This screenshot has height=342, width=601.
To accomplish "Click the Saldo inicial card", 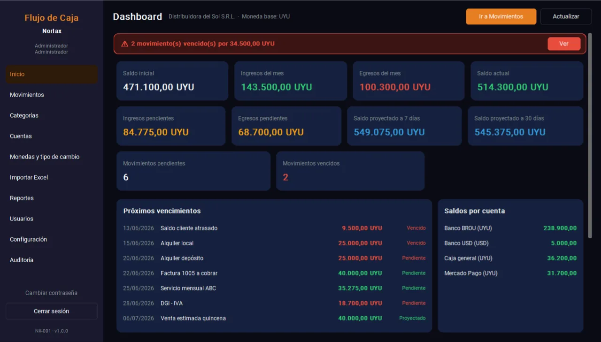I will tap(172, 81).
